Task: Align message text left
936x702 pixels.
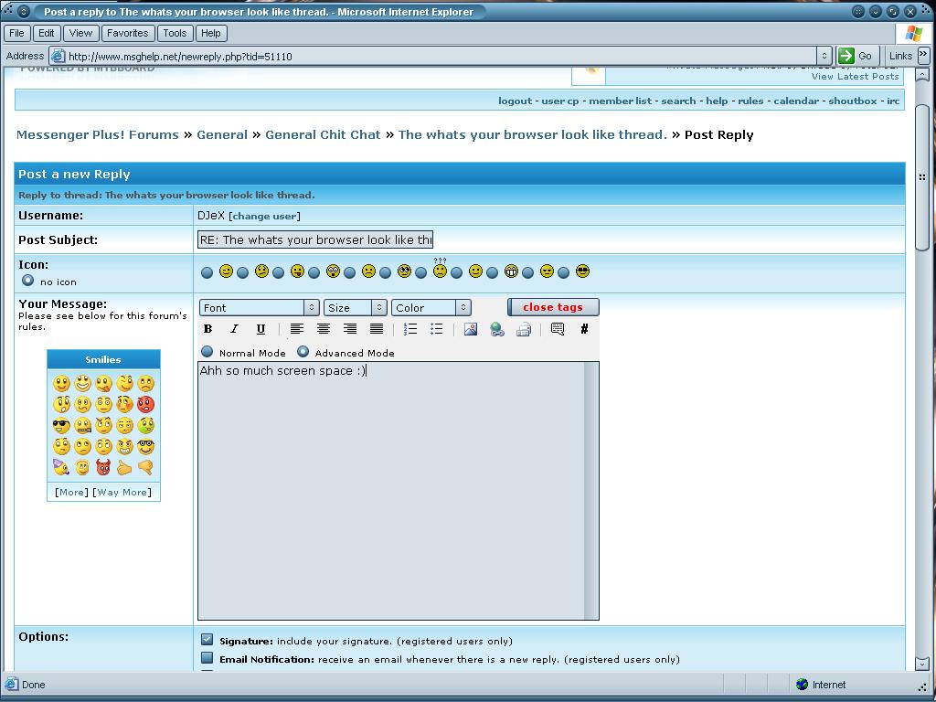Action: pyautogui.click(x=297, y=329)
